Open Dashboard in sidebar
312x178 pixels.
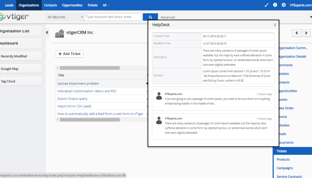(21, 43)
